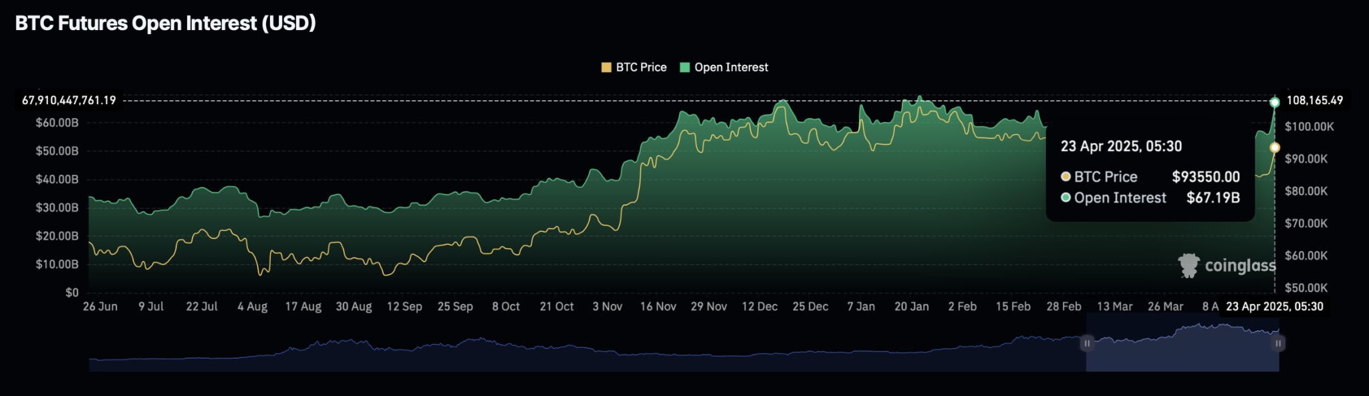The height and width of the screenshot is (396, 1369).
Task: Click the $40.00B left axis label
Action: 57,179
